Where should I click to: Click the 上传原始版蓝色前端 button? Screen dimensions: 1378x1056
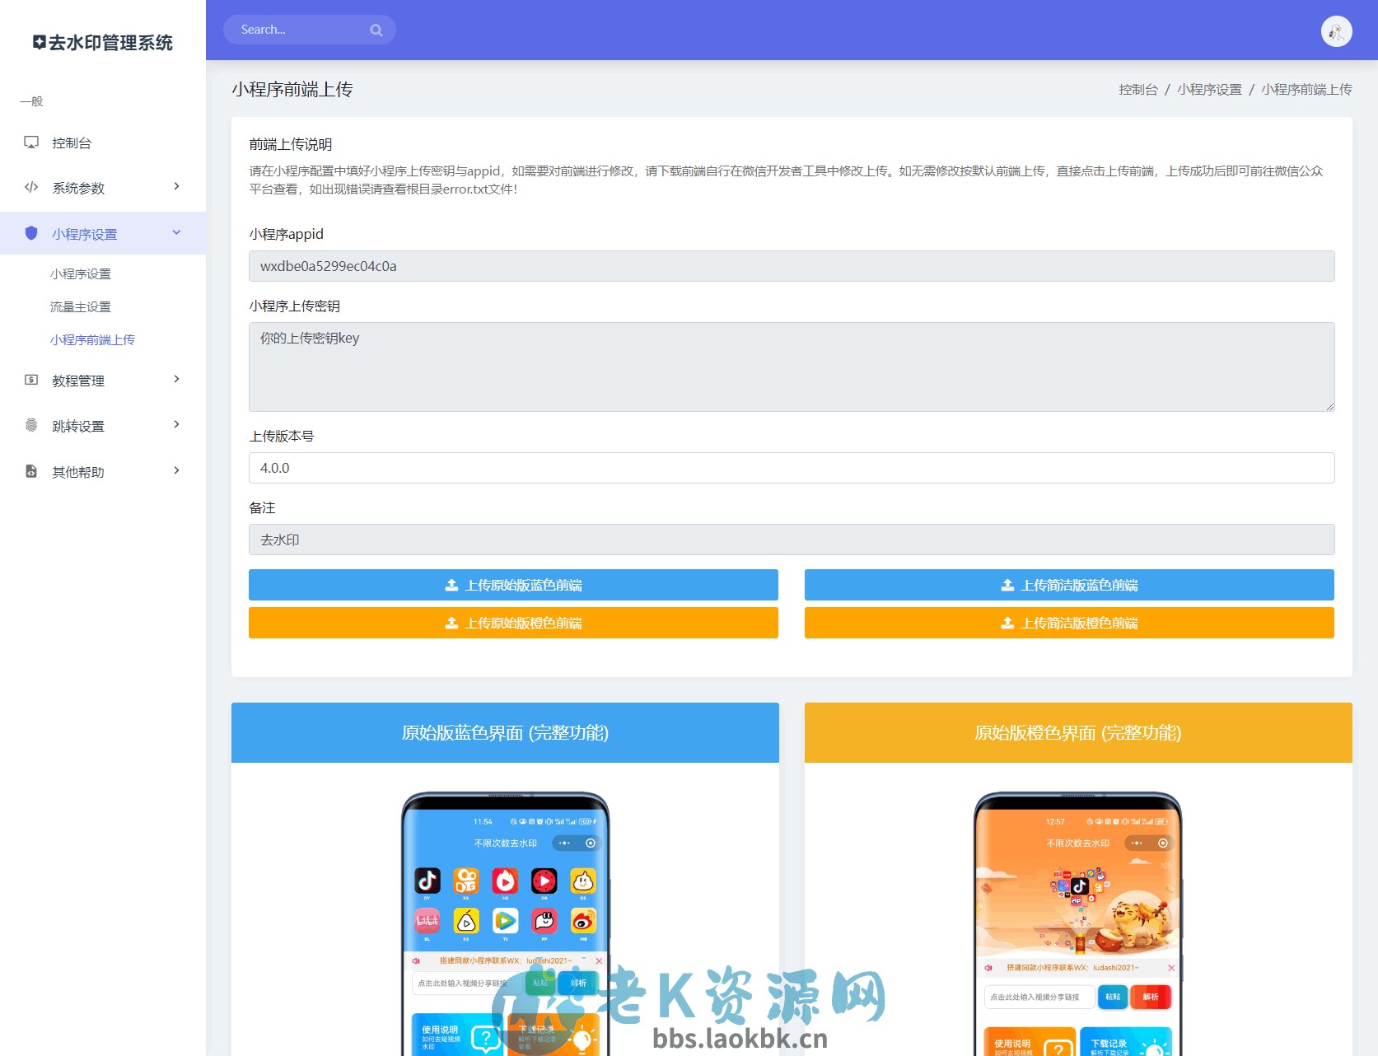[x=512, y=585]
